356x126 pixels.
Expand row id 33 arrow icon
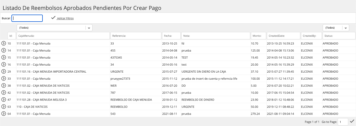4,79
